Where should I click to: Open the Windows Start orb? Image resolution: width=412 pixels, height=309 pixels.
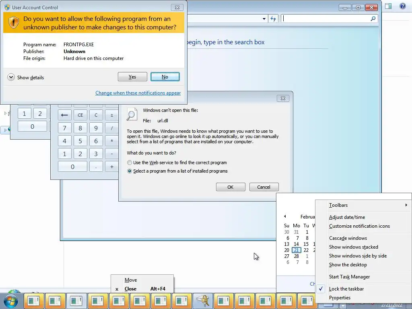(x=10, y=301)
